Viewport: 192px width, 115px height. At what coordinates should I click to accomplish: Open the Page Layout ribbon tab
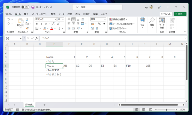point(40,14)
